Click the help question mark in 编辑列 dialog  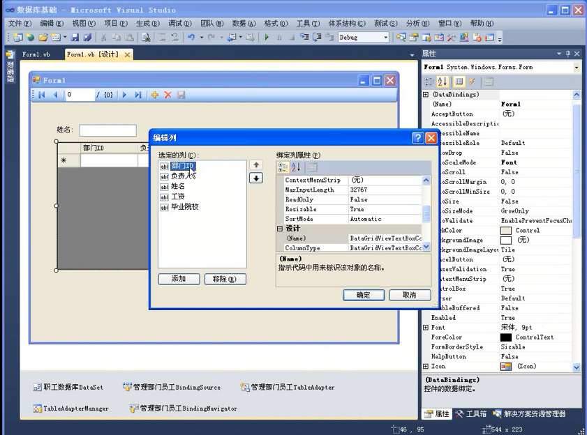point(418,138)
